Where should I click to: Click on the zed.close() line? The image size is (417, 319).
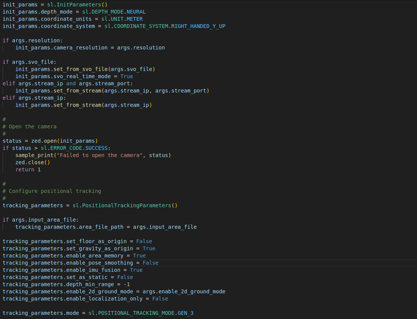tap(32, 162)
